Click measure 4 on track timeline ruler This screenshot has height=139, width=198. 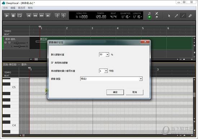(118, 28)
